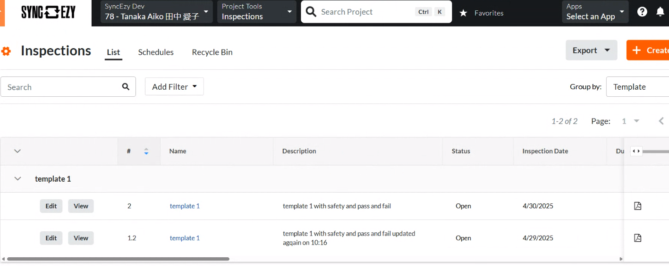Click the orange Inspections settings gear icon
This screenshot has height=270, width=669.
coord(6,51)
